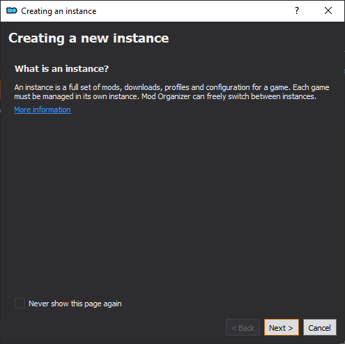This screenshot has width=345, height=344.
Task: Open the More information link
Action: click(x=43, y=110)
